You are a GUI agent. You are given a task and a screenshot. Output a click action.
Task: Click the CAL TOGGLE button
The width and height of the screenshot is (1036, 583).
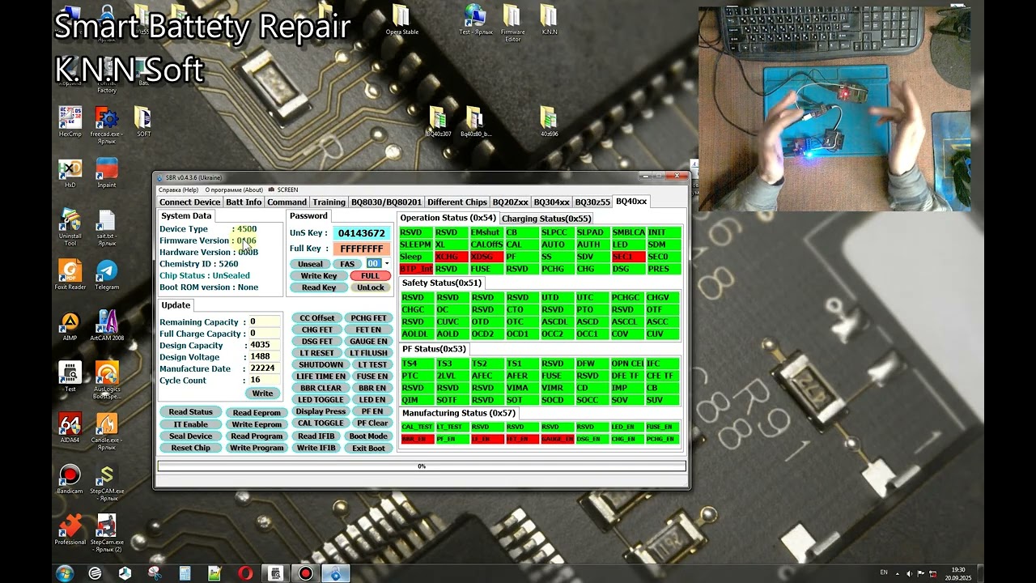[x=321, y=423]
